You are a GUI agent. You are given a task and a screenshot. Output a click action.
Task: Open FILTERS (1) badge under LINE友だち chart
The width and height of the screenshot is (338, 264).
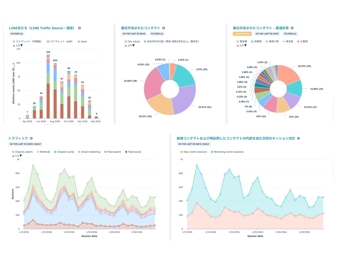click(x=17, y=34)
